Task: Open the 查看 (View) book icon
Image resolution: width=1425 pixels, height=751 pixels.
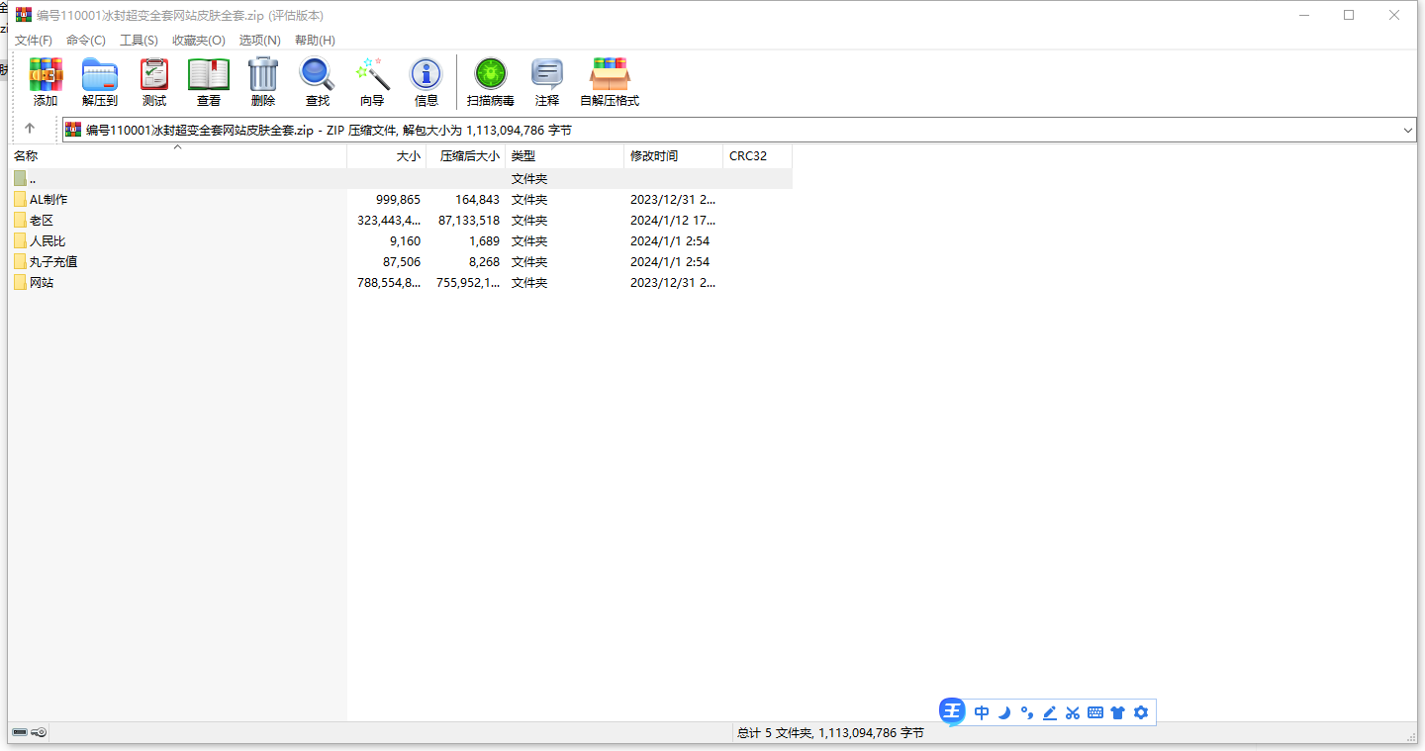Action: (x=209, y=75)
